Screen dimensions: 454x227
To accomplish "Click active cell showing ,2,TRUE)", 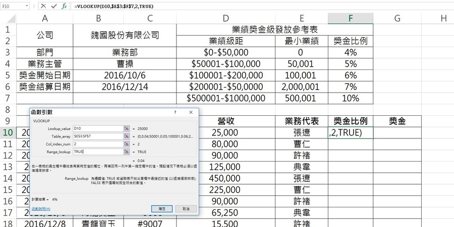I will click(x=351, y=132).
